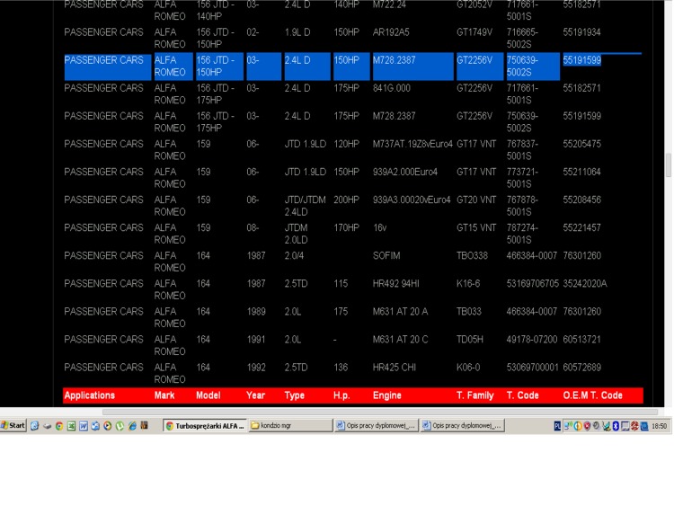The image size is (674, 506).
Task: Click the PL language indicator
Action: pos(557,426)
